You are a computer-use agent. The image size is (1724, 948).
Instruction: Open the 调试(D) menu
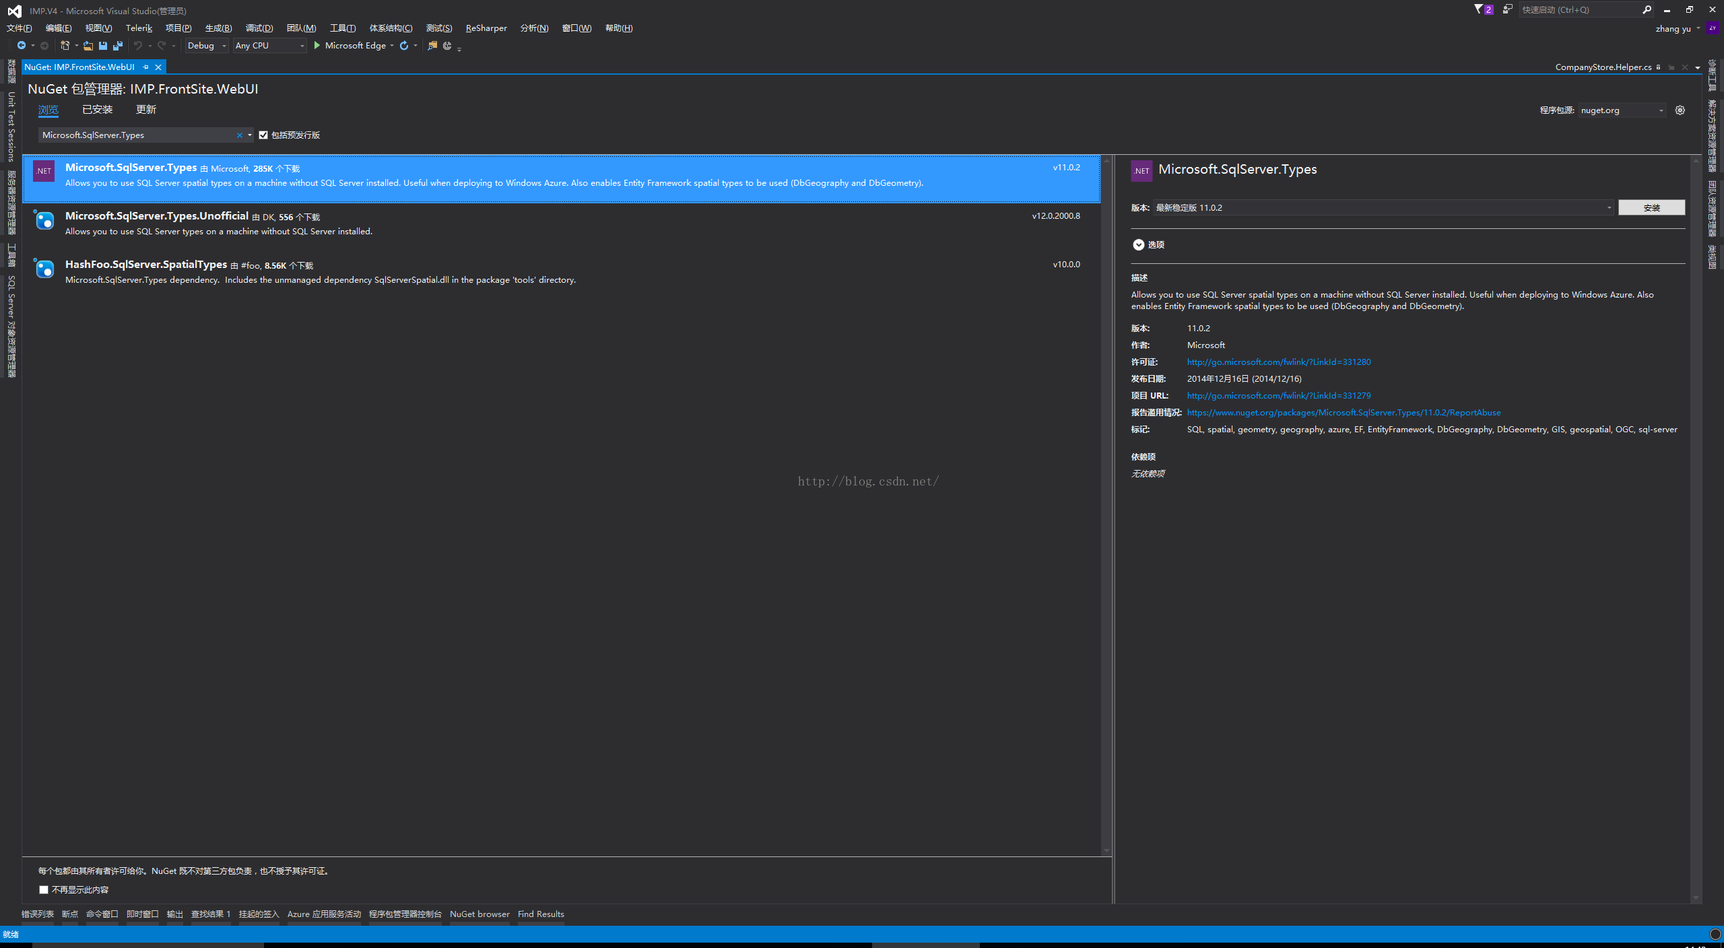coord(259,28)
